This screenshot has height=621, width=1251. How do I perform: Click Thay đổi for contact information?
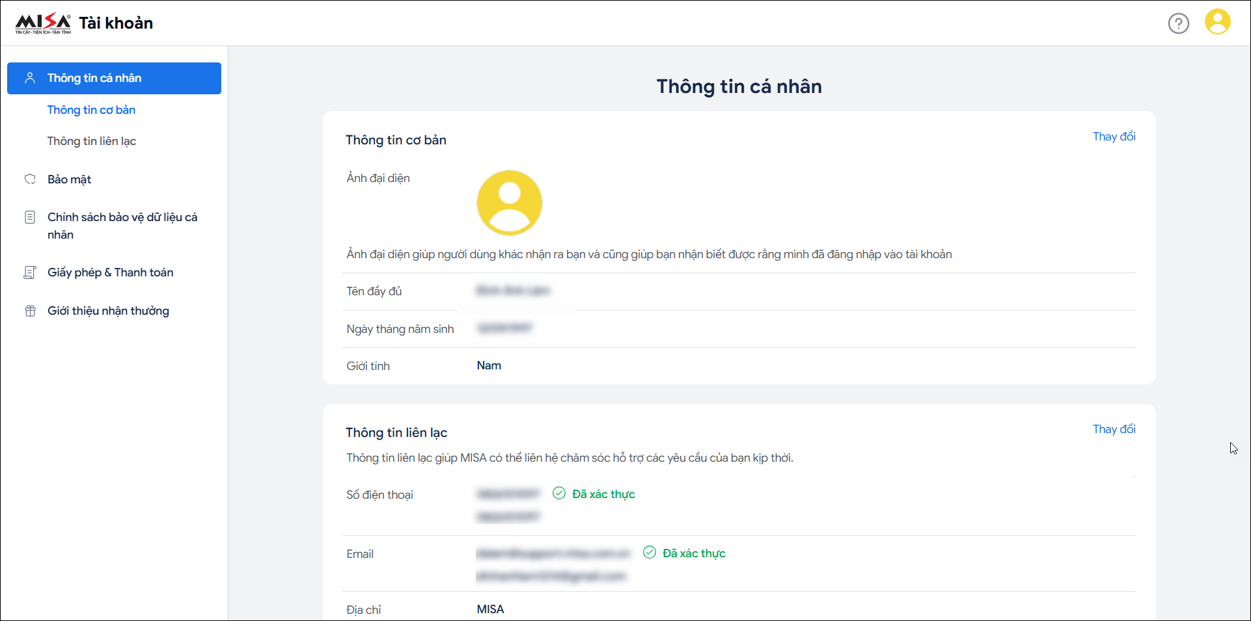(x=1114, y=429)
